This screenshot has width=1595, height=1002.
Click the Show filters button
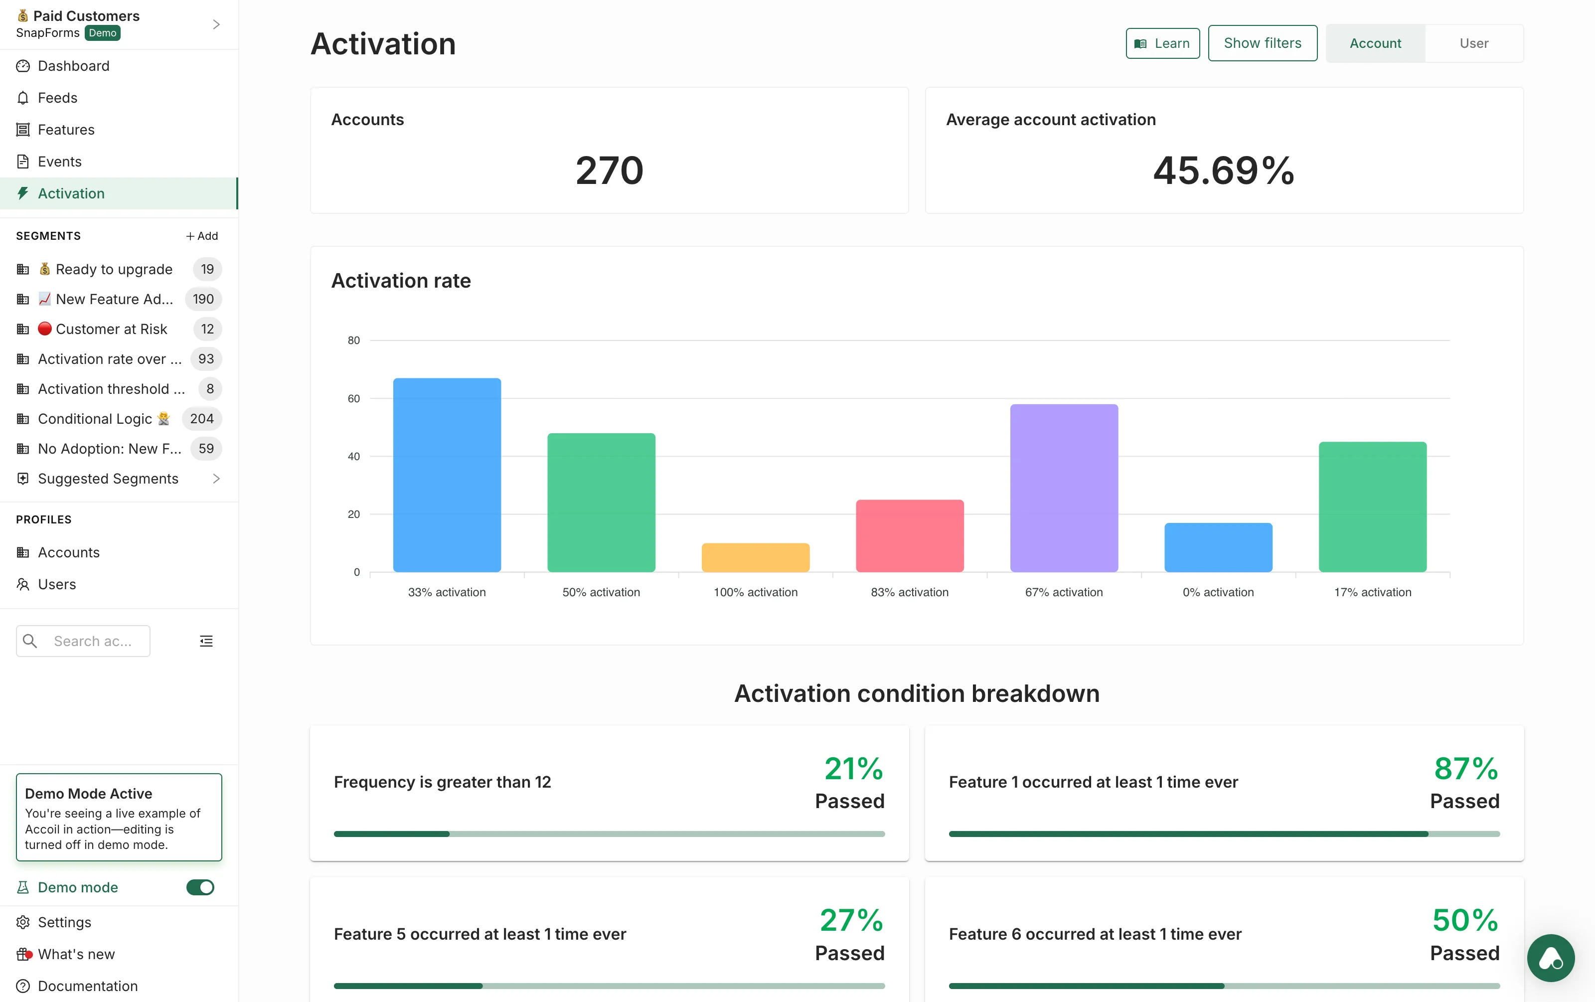[1263, 42]
